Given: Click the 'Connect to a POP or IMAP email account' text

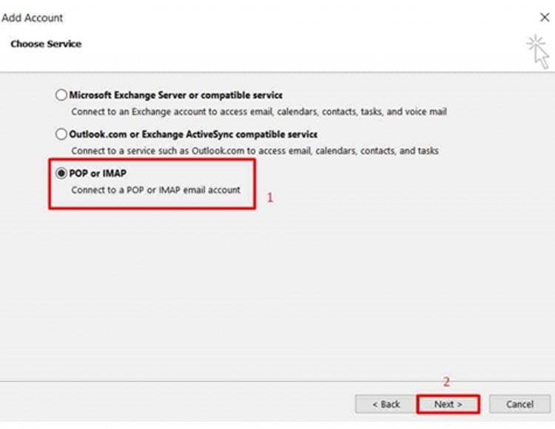Looking at the screenshot, I should tap(155, 190).
